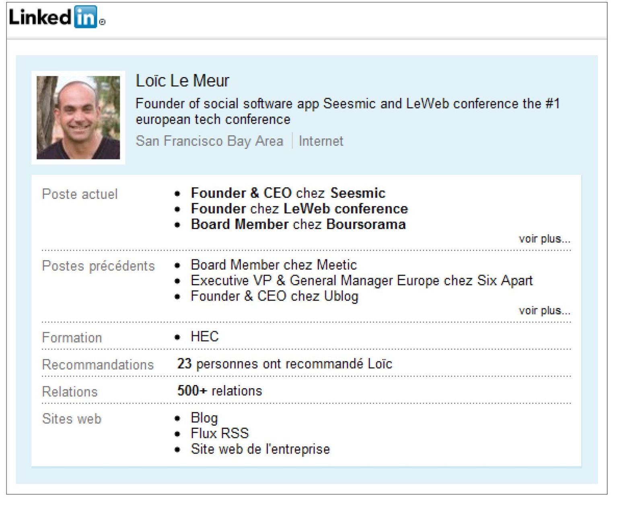The image size is (619, 506).
Task: Open Founder & CEO chez Ublog entry
Action: [x=274, y=296]
